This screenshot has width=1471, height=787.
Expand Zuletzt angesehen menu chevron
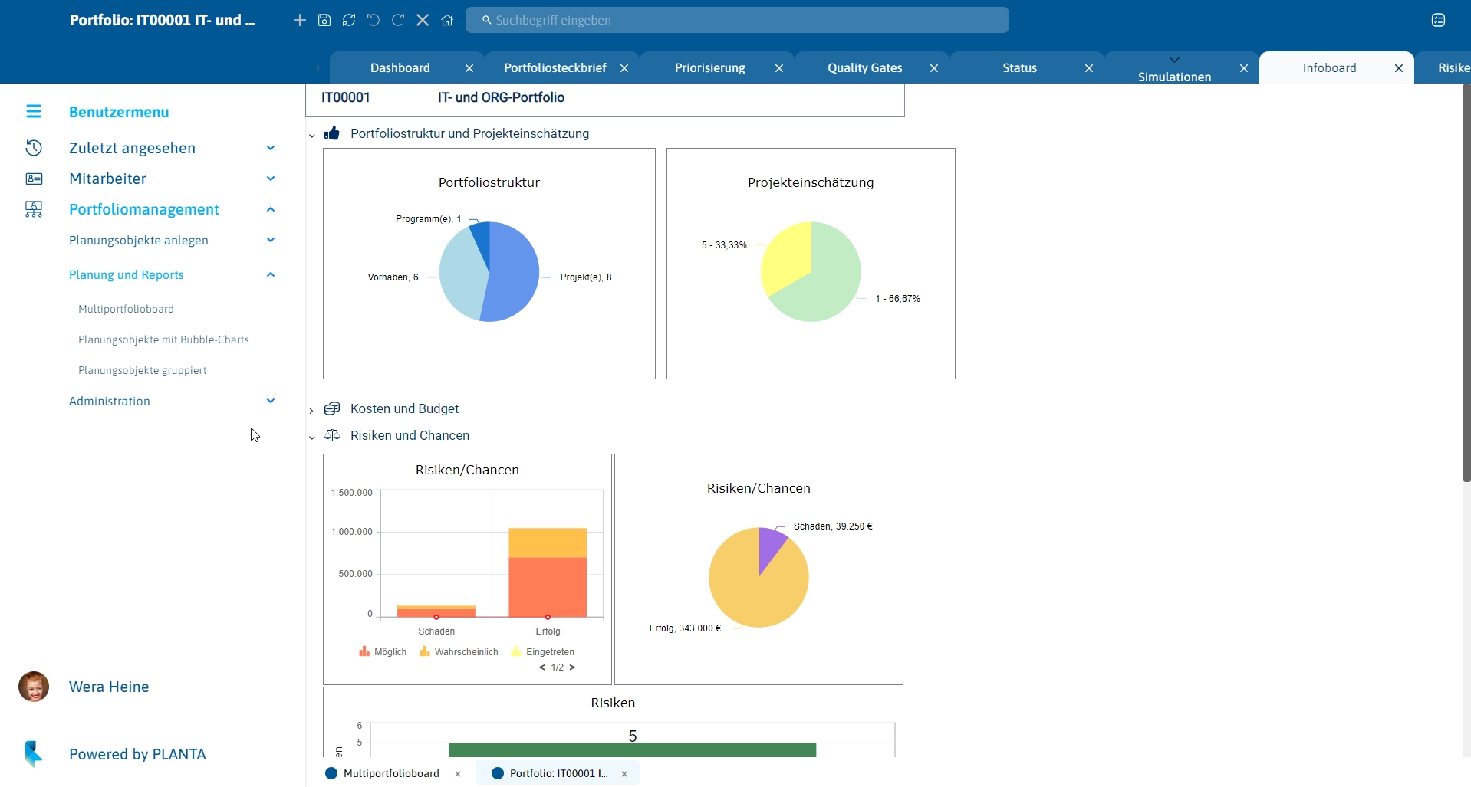[x=271, y=148]
